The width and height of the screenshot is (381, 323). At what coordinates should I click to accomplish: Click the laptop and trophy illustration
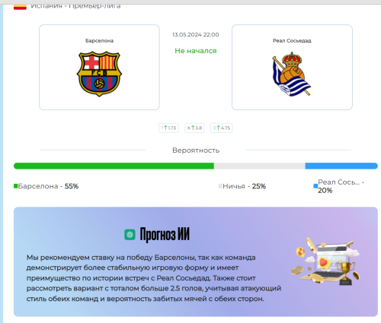point(325,261)
